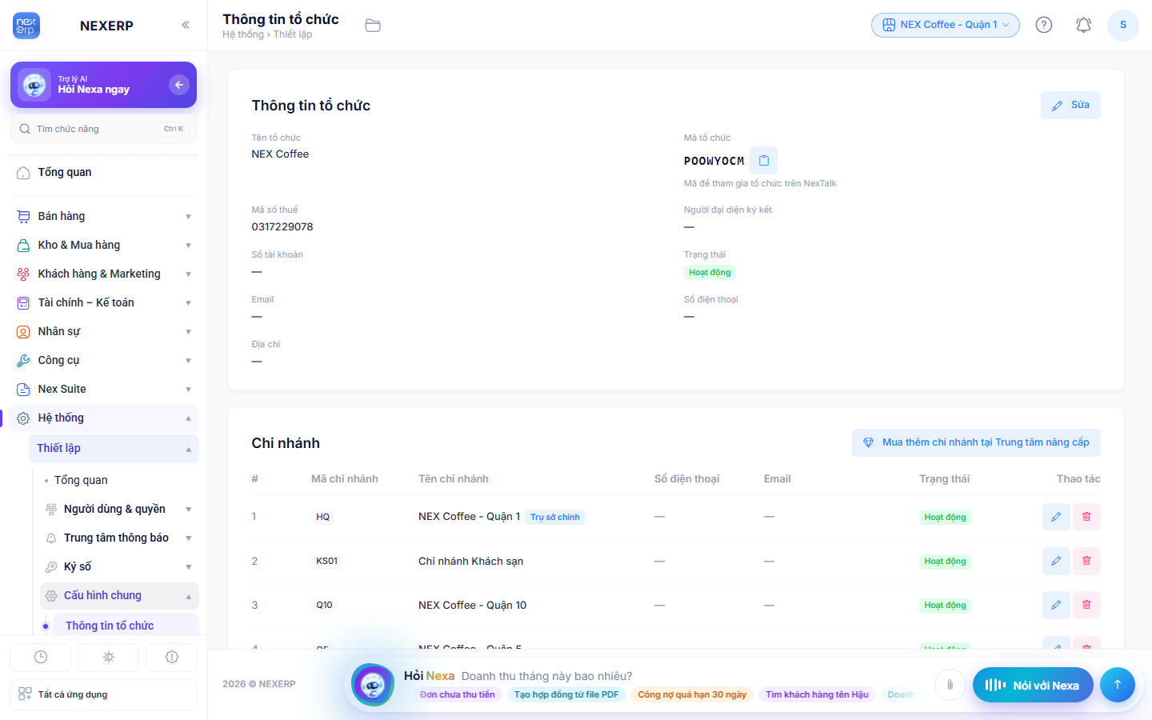Viewport: 1152px width, 720px height.
Task: Collapse Cấu hình chung submenu
Action: tap(118, 595)
